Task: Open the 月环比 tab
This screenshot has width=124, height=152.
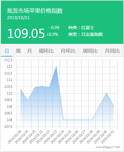Action: pyautogui.click(x=68, y=51)
